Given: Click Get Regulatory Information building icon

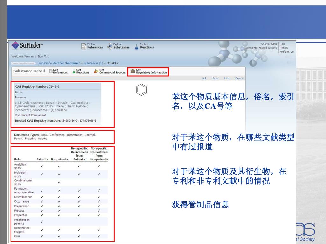Looking at the screenshot, I should tap(133, 71).
